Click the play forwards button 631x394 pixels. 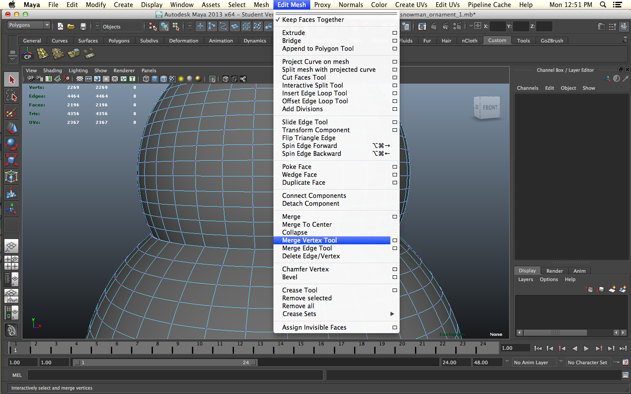pyautogui.click(x=586, y=348)
